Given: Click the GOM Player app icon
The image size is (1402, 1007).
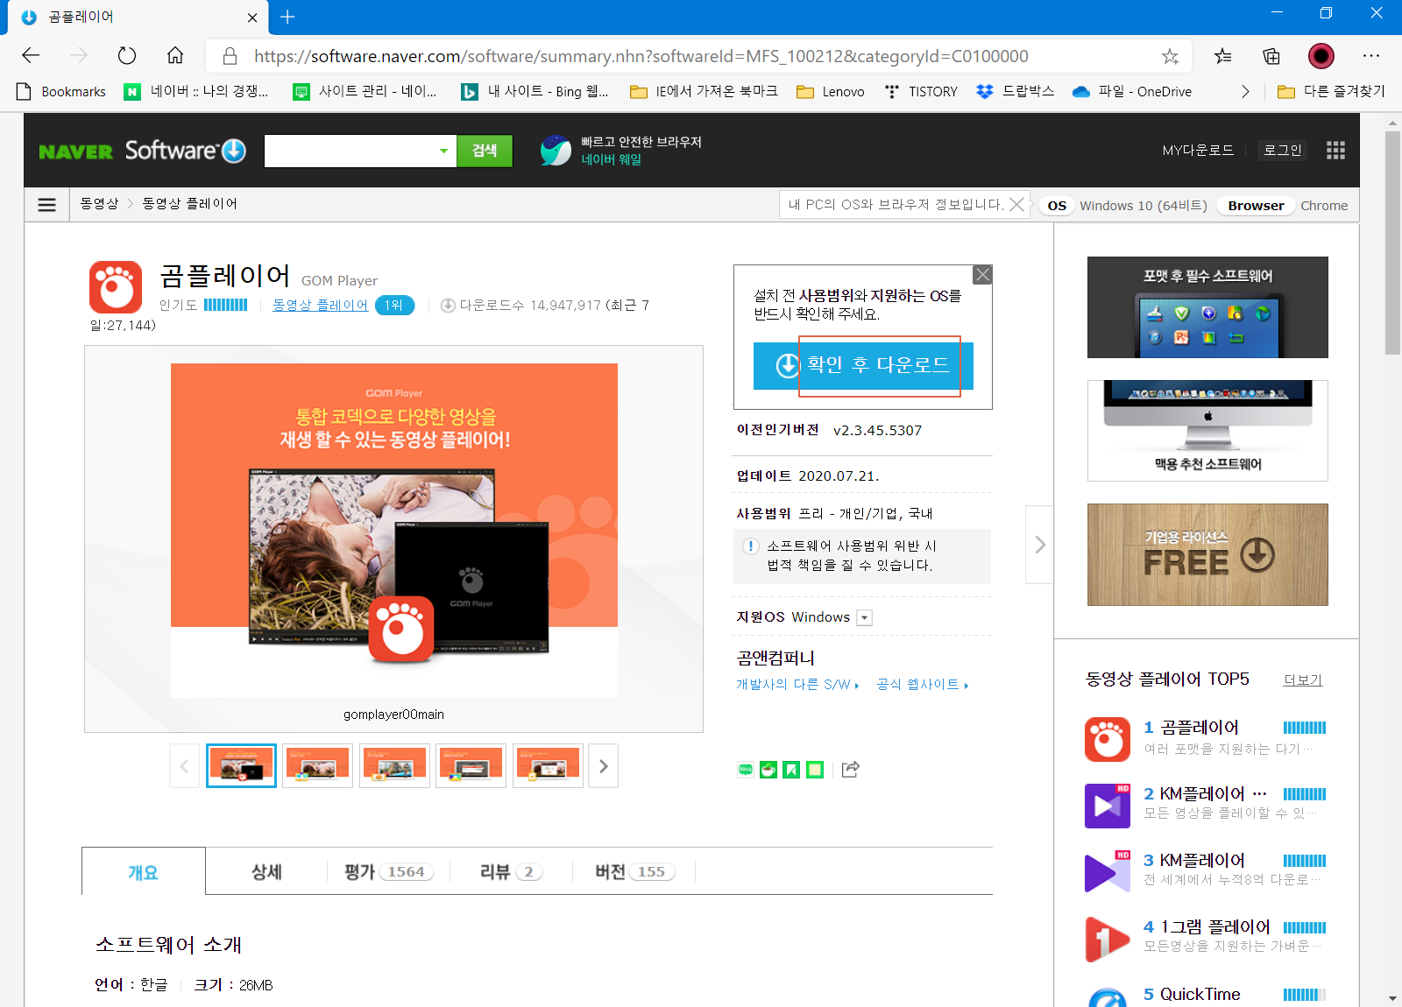Looking at the screenshot, I should click(116, 287).
